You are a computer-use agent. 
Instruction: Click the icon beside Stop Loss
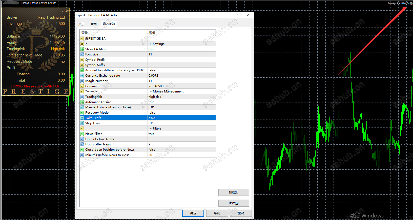click(x=82, y=123)
